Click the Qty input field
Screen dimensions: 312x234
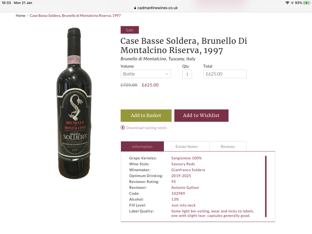(187, 74)
